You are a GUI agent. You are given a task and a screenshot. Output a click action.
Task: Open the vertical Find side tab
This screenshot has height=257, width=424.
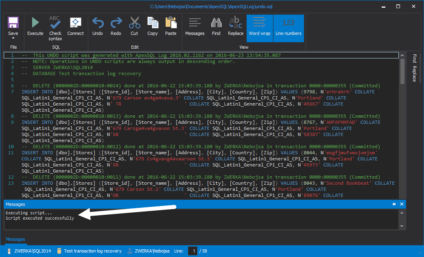tap(415, 58)
